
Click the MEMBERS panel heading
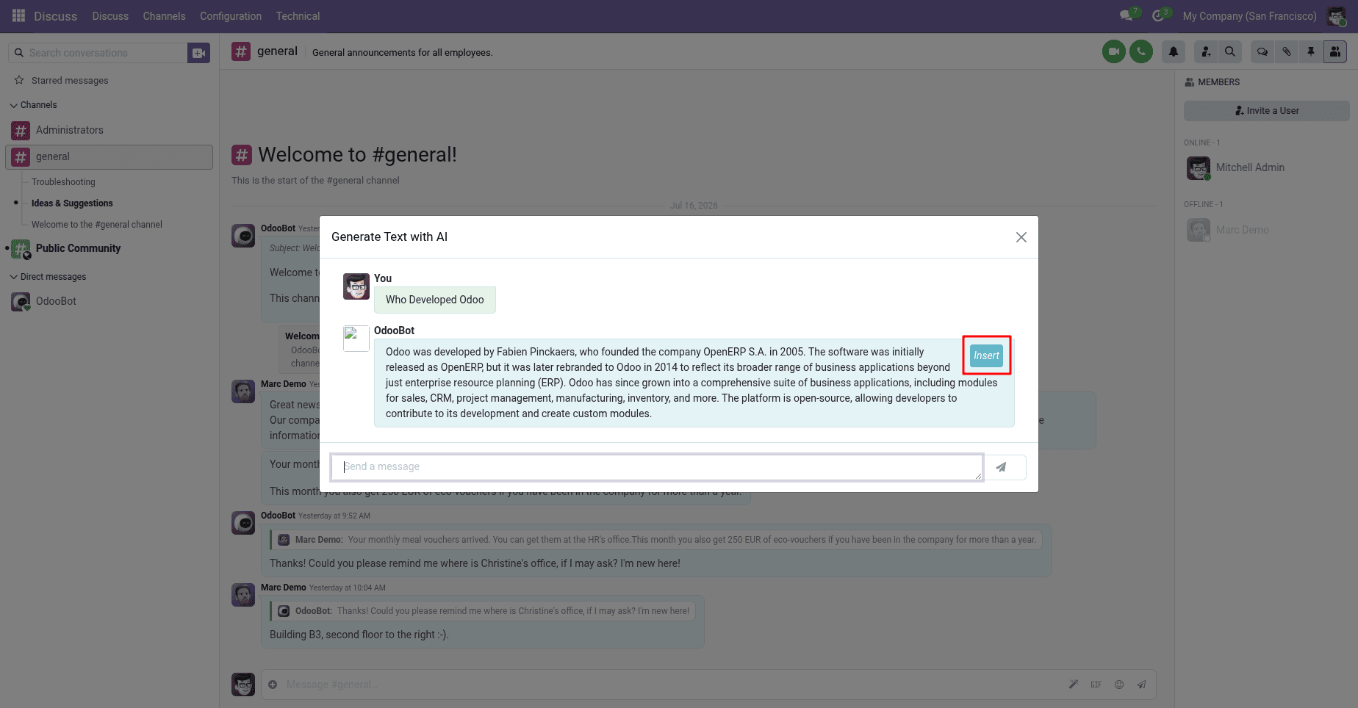click(1212, 82)
